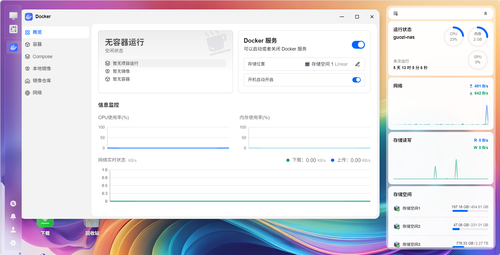Click 暂无容器 row
This screenshot has height=255, width=500.
[165, 79]
